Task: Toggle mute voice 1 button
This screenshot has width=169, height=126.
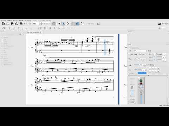Action: tap(150, 68)
